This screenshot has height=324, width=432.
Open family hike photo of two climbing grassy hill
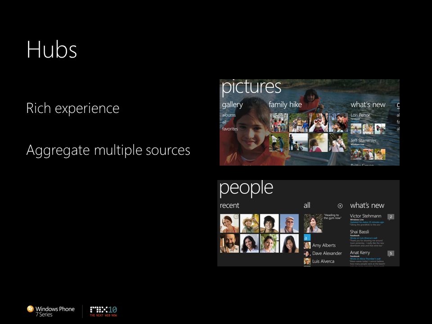point(279,143)
